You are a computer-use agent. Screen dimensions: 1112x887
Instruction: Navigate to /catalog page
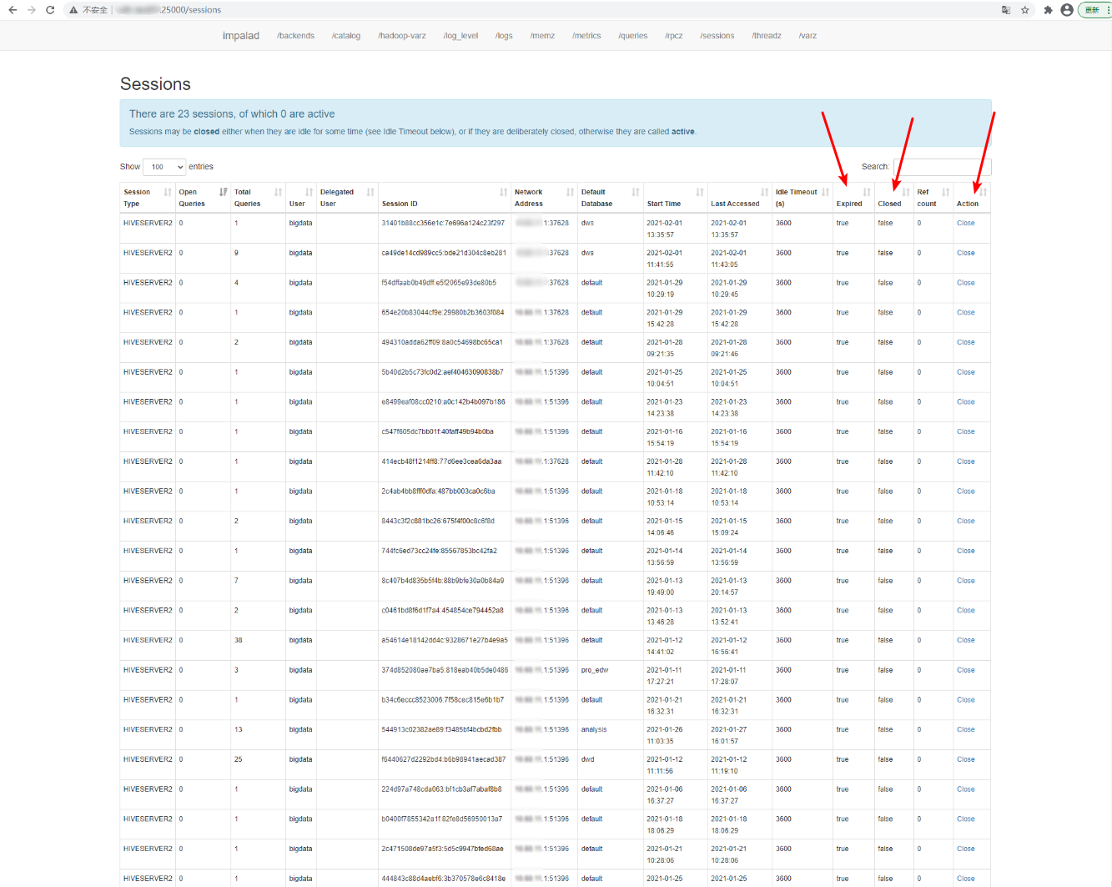346,36
